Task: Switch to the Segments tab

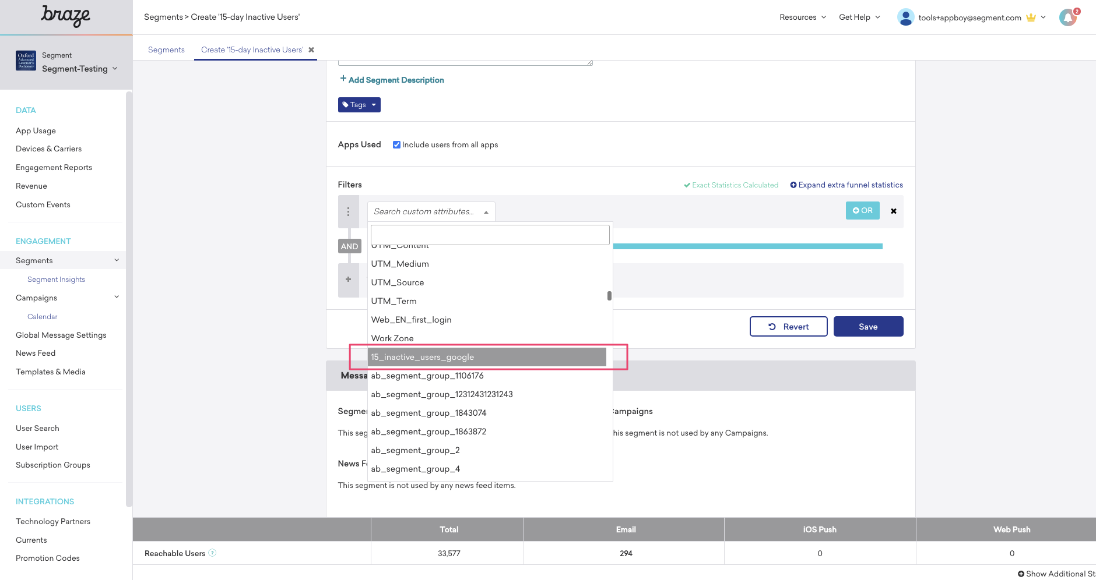Action: click(166, 49)
